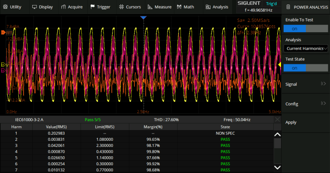Click the Cursors crosshair icon
The height and width of the screenshot is (173, 330).
[122, 7]
